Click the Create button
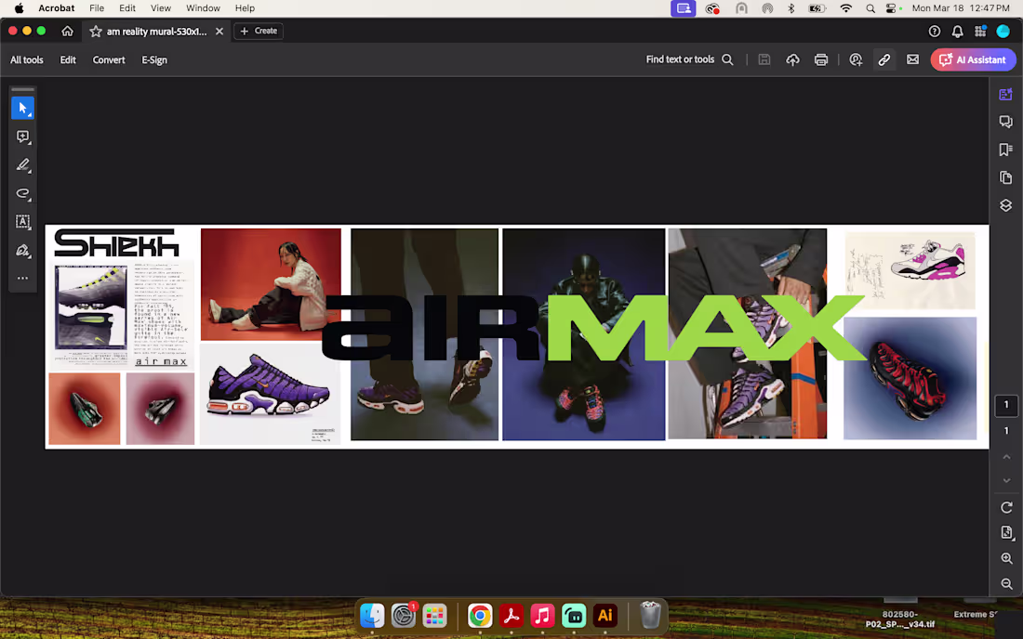The width and height of the screenshot is (1023, 639). 259,31
